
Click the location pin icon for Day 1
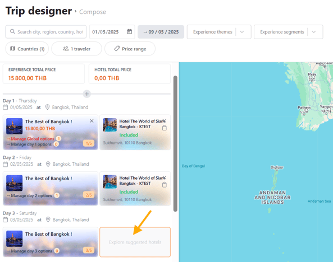pos(47,107)
